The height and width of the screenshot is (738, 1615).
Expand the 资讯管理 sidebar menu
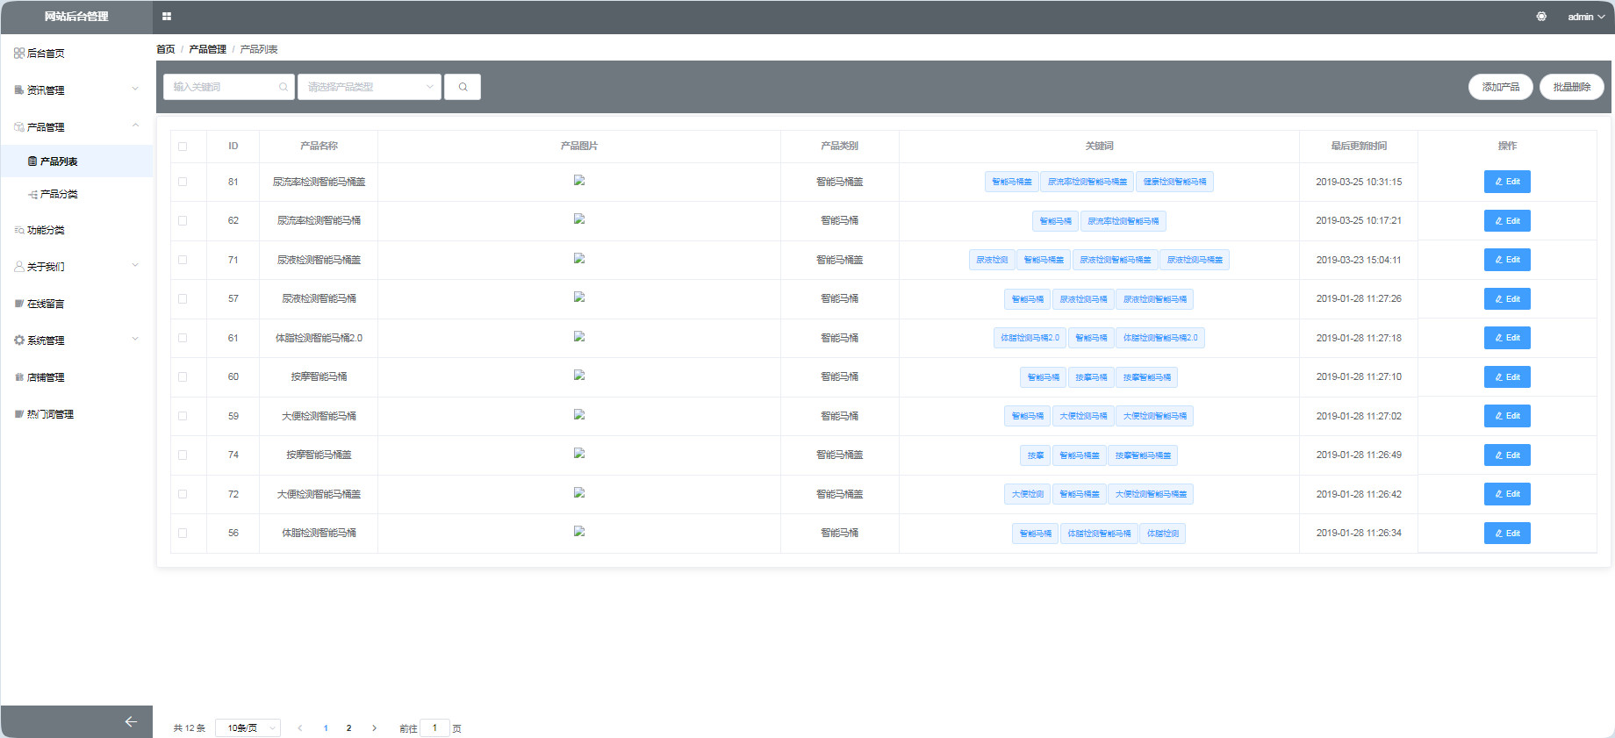(76, 90)
